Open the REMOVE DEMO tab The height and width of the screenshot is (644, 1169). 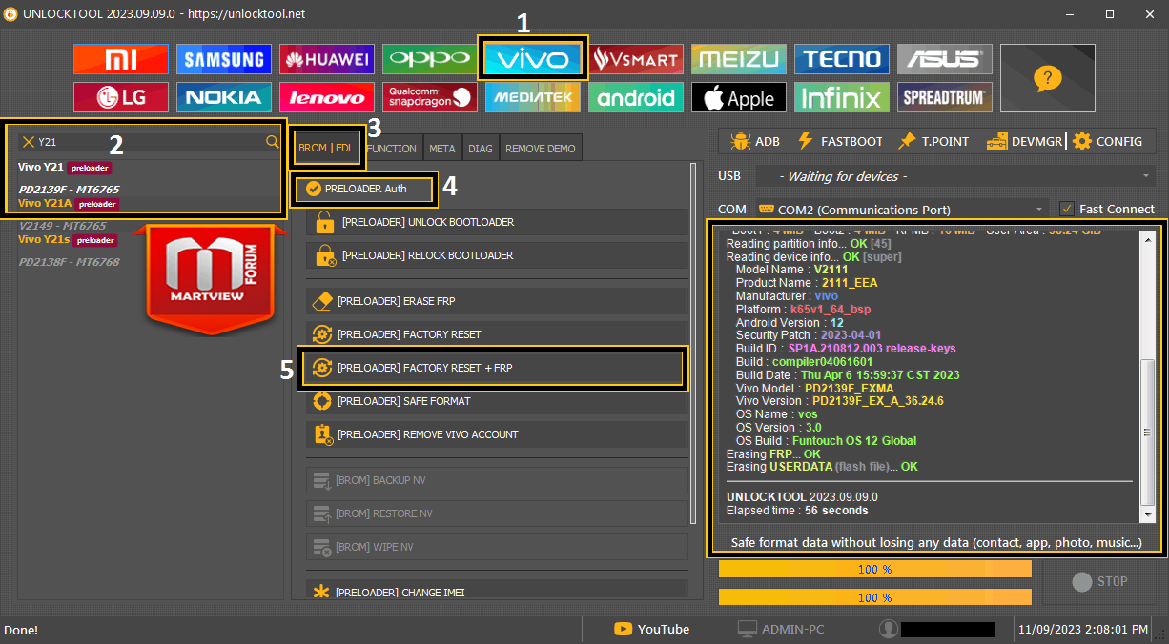(540, 149)
